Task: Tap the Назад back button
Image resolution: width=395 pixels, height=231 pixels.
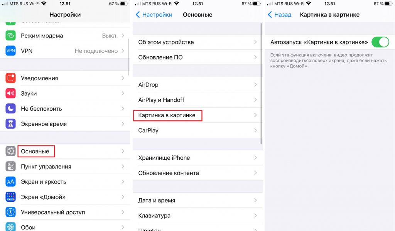Action: click(279, 15)
